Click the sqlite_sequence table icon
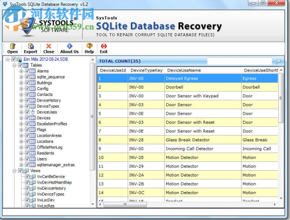 (x=32, y=77)
